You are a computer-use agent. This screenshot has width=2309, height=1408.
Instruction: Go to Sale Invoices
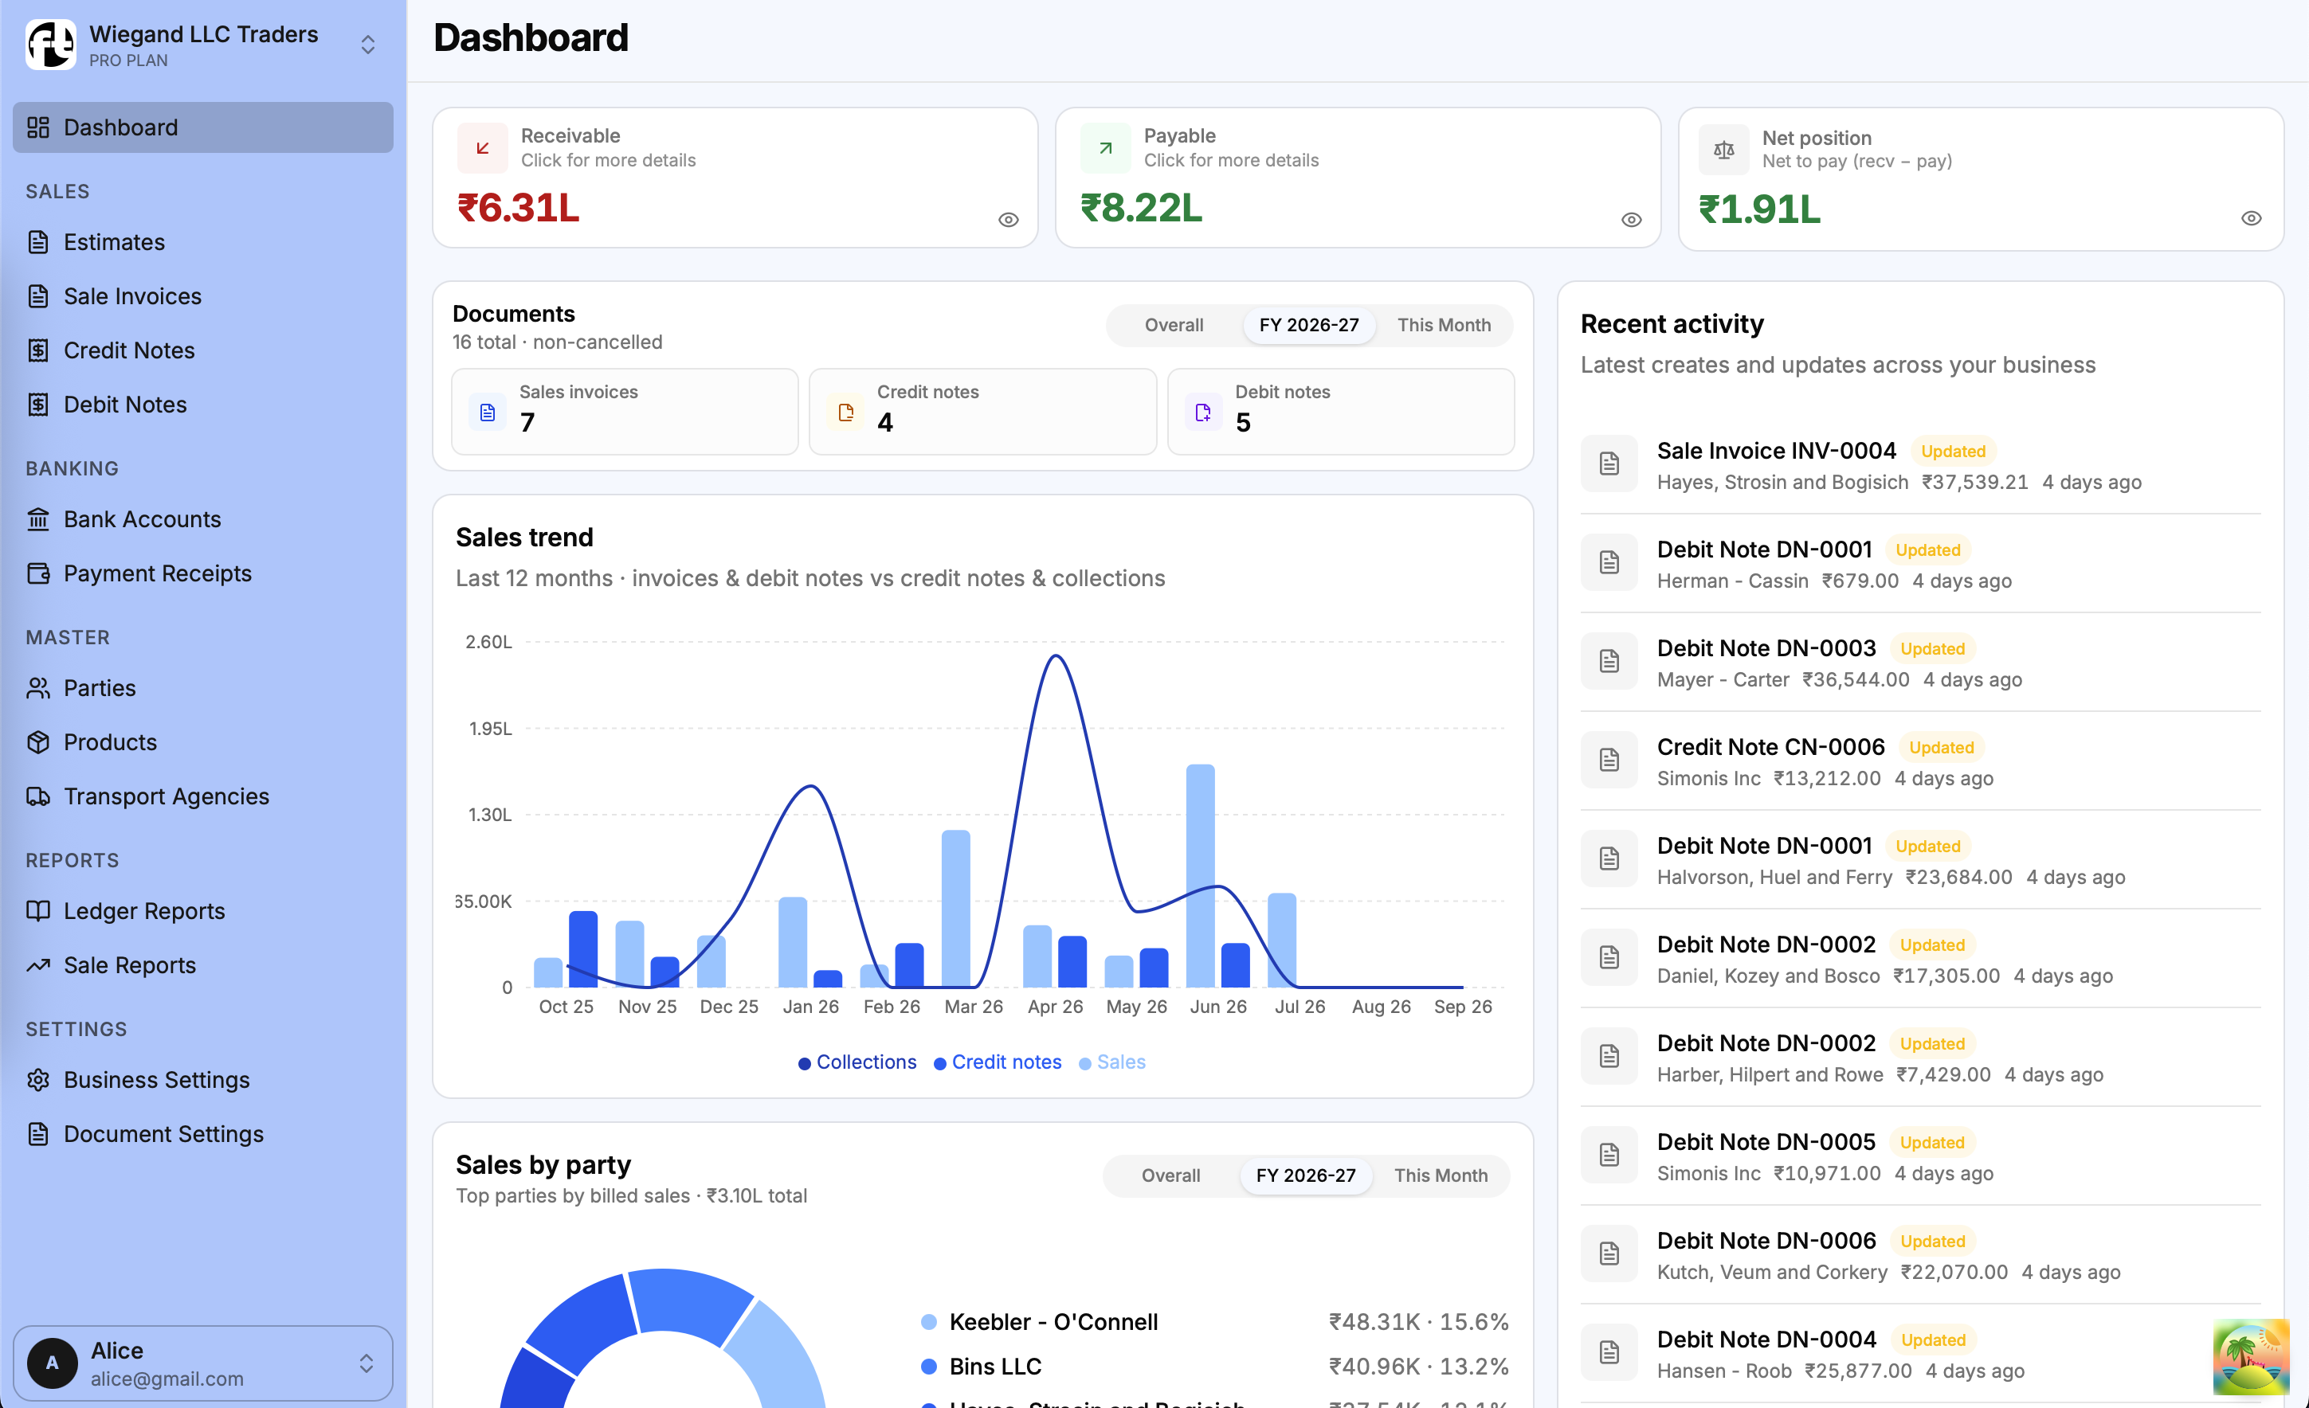click(203, 296)
